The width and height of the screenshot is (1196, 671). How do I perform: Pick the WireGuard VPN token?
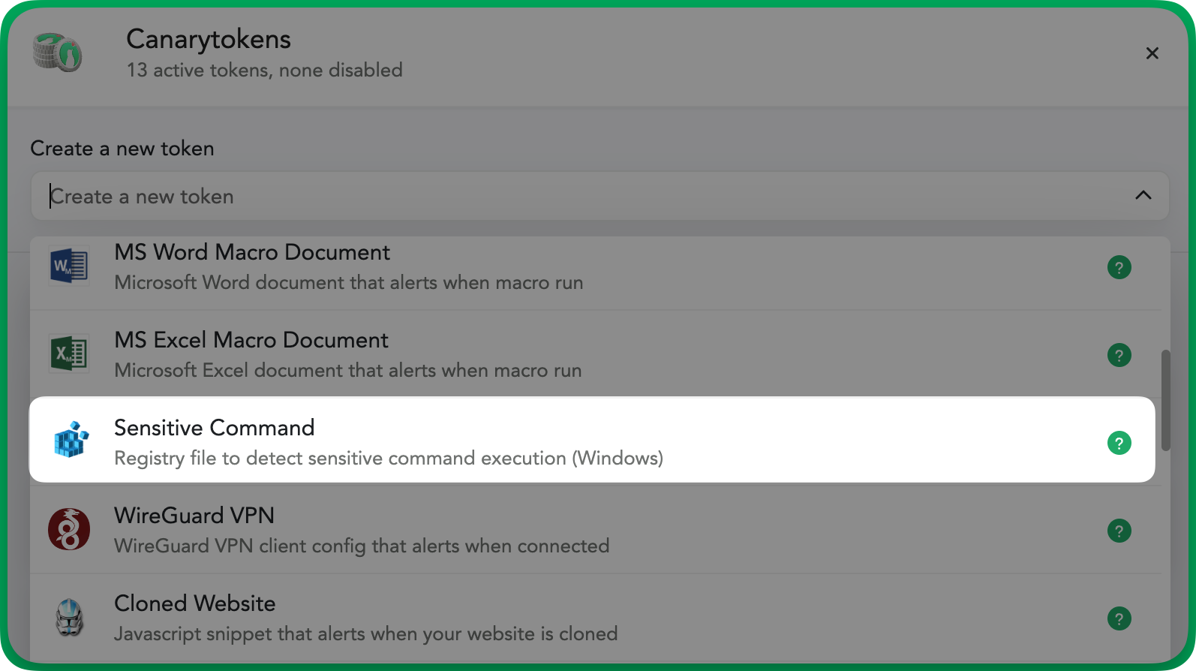(x=596, y=530)
